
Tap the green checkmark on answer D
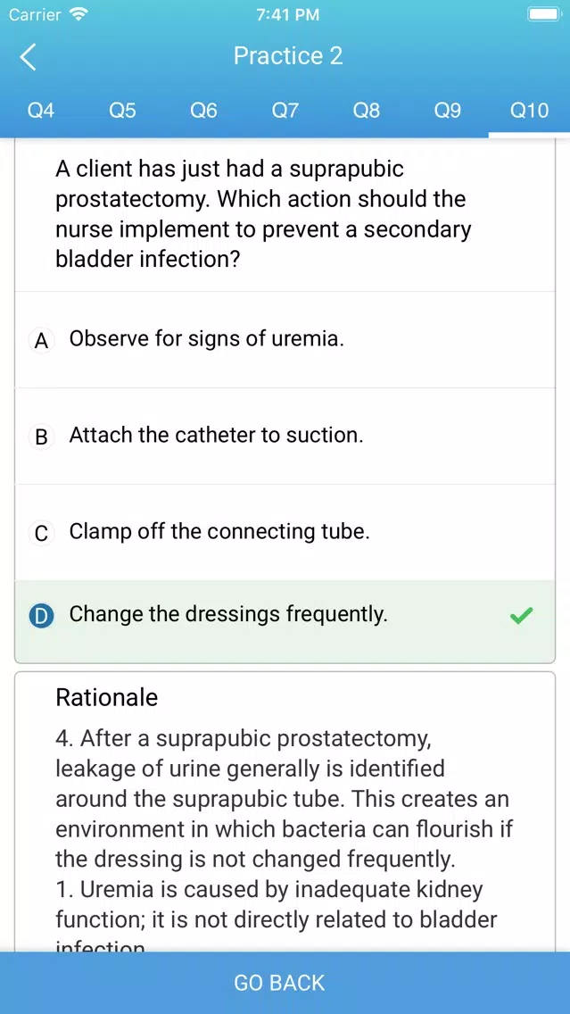click(x=521, y=616)
